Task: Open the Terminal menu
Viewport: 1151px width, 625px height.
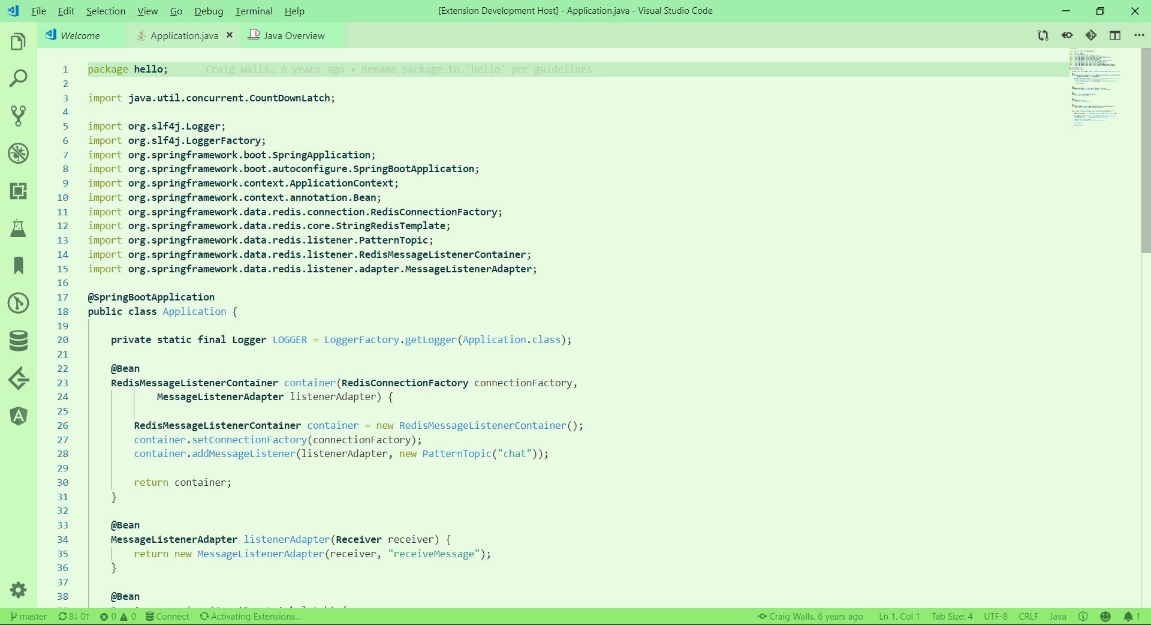Action: coord(254,11)
